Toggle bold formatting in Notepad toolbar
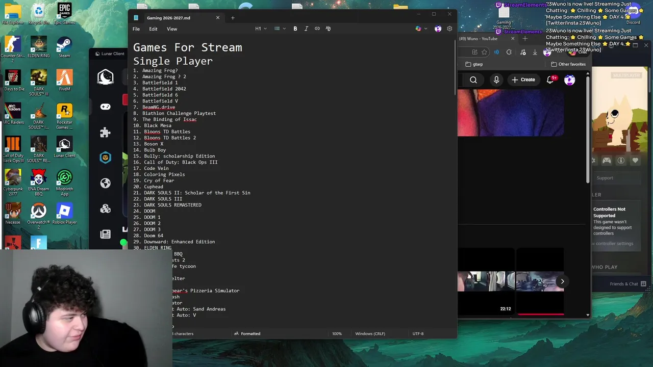The width and height of the screenshot is (653, 367). [x=295, y=29]
